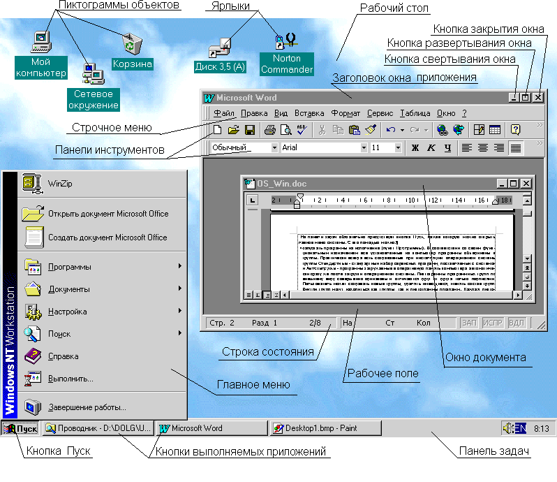557x482 pixels.
Task: Open the Таблица menu
Action: [x=415, y=113]
